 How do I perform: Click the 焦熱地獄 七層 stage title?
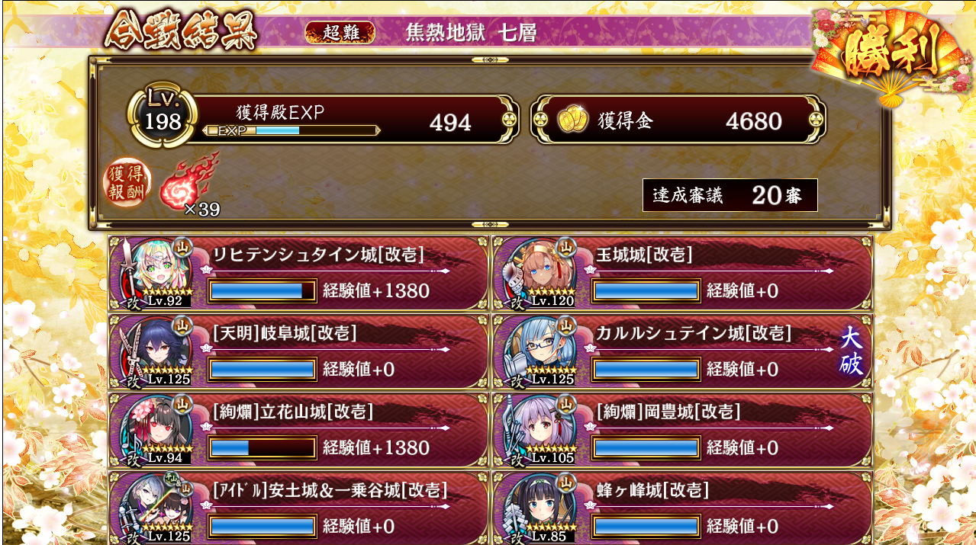tap(471, 33)
